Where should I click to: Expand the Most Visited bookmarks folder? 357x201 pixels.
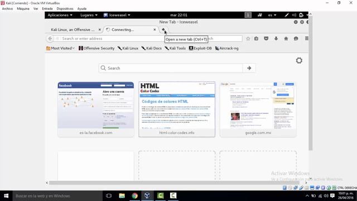60,49
